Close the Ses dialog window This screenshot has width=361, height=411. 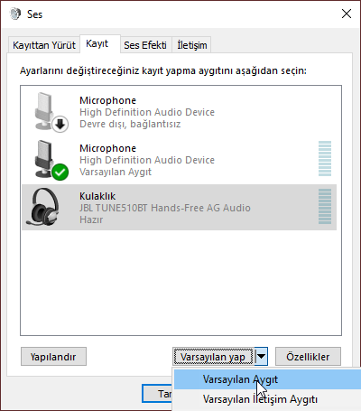(347, 14)
